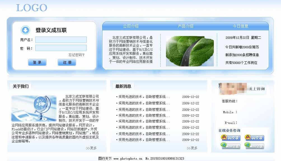The height and width of the screenshot is (161, 281).
Task: Click the first QQ交谈 button
Action: (231, 138)
